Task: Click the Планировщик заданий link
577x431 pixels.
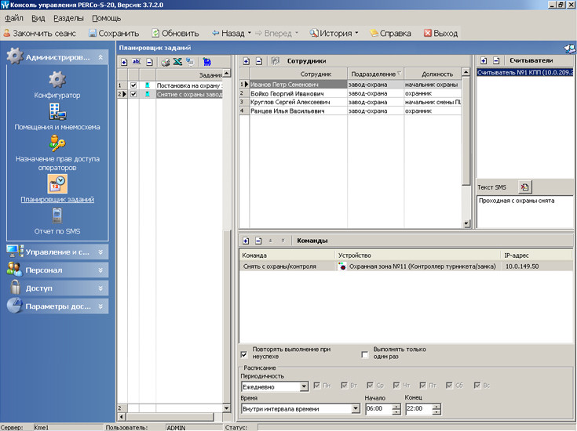Action: tap(57, 200)
